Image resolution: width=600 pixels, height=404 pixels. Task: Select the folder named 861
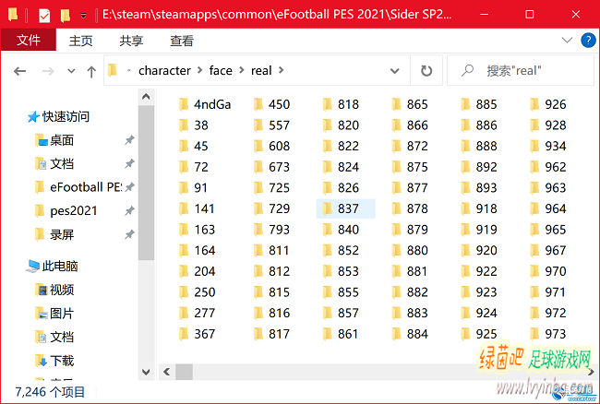[341, 334]
